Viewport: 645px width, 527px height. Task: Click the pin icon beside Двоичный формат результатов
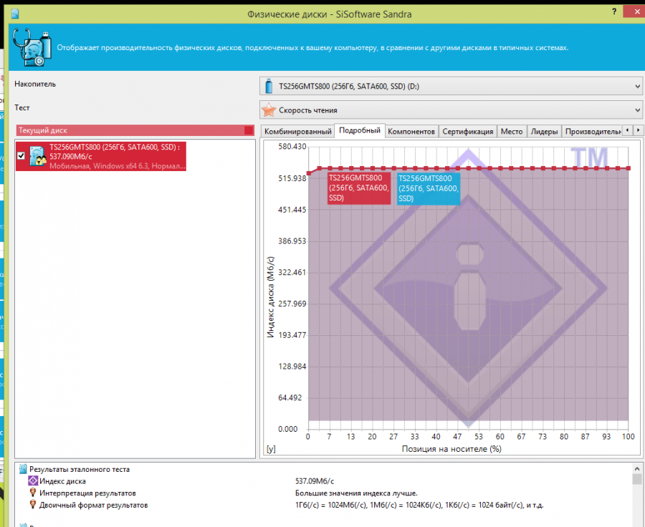point(32,505)
